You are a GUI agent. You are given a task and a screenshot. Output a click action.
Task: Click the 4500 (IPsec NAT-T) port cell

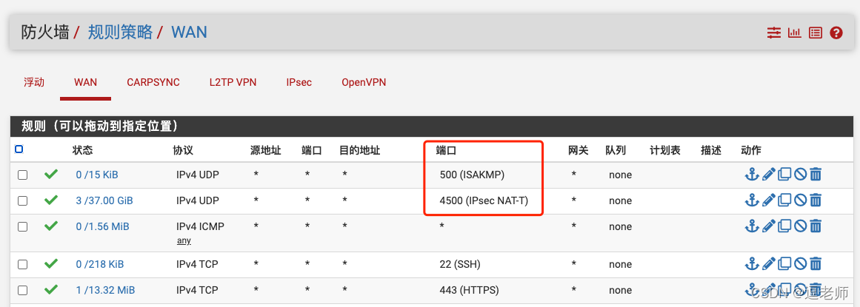click(x=484, y=200)
